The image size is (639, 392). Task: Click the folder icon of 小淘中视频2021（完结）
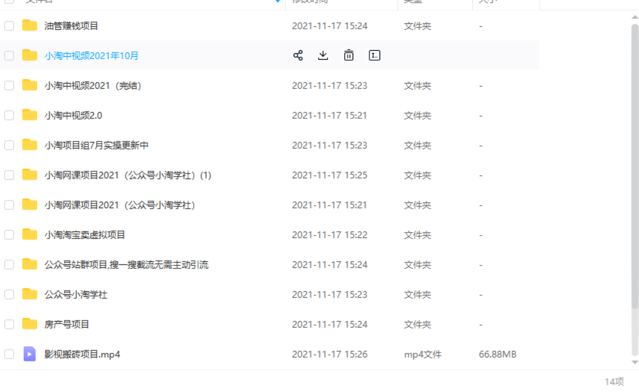tap(29, 85)
